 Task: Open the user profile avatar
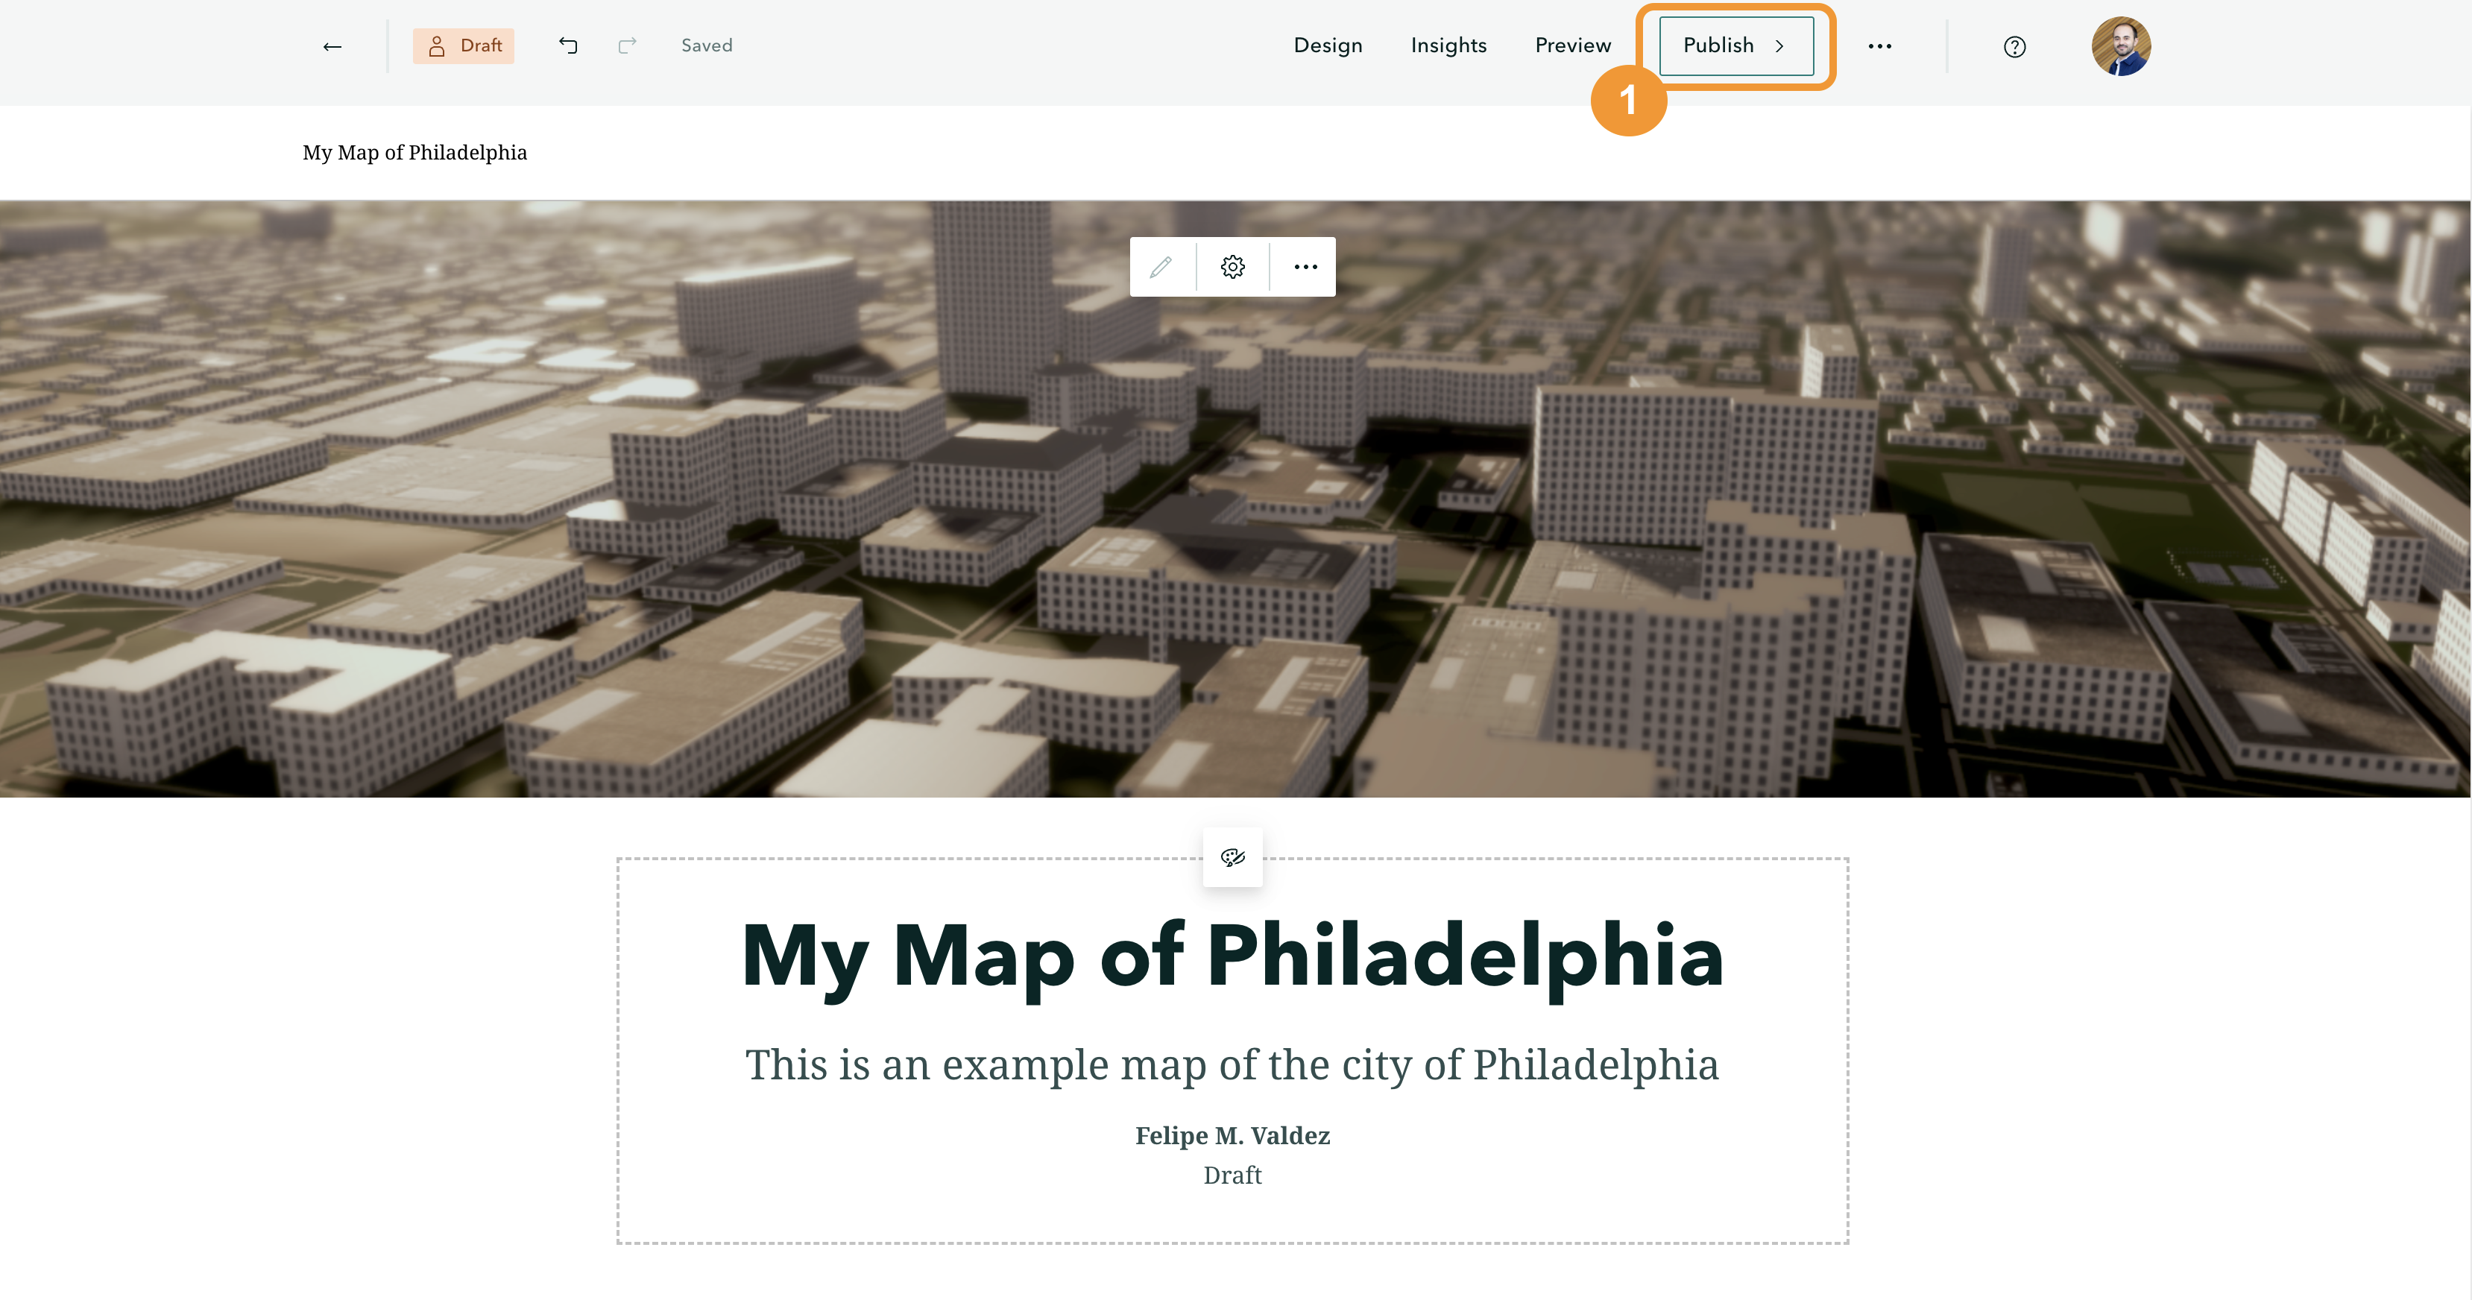pos(2121,46)
